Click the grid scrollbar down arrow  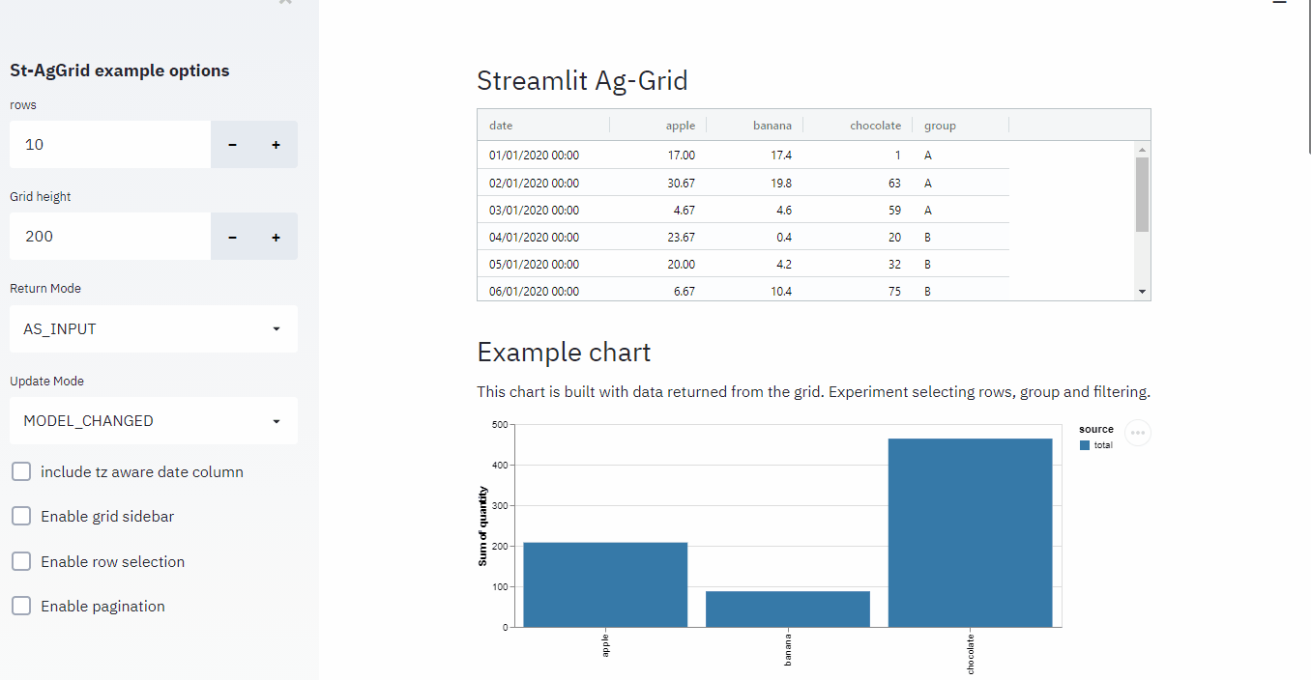pos(1142,291)
